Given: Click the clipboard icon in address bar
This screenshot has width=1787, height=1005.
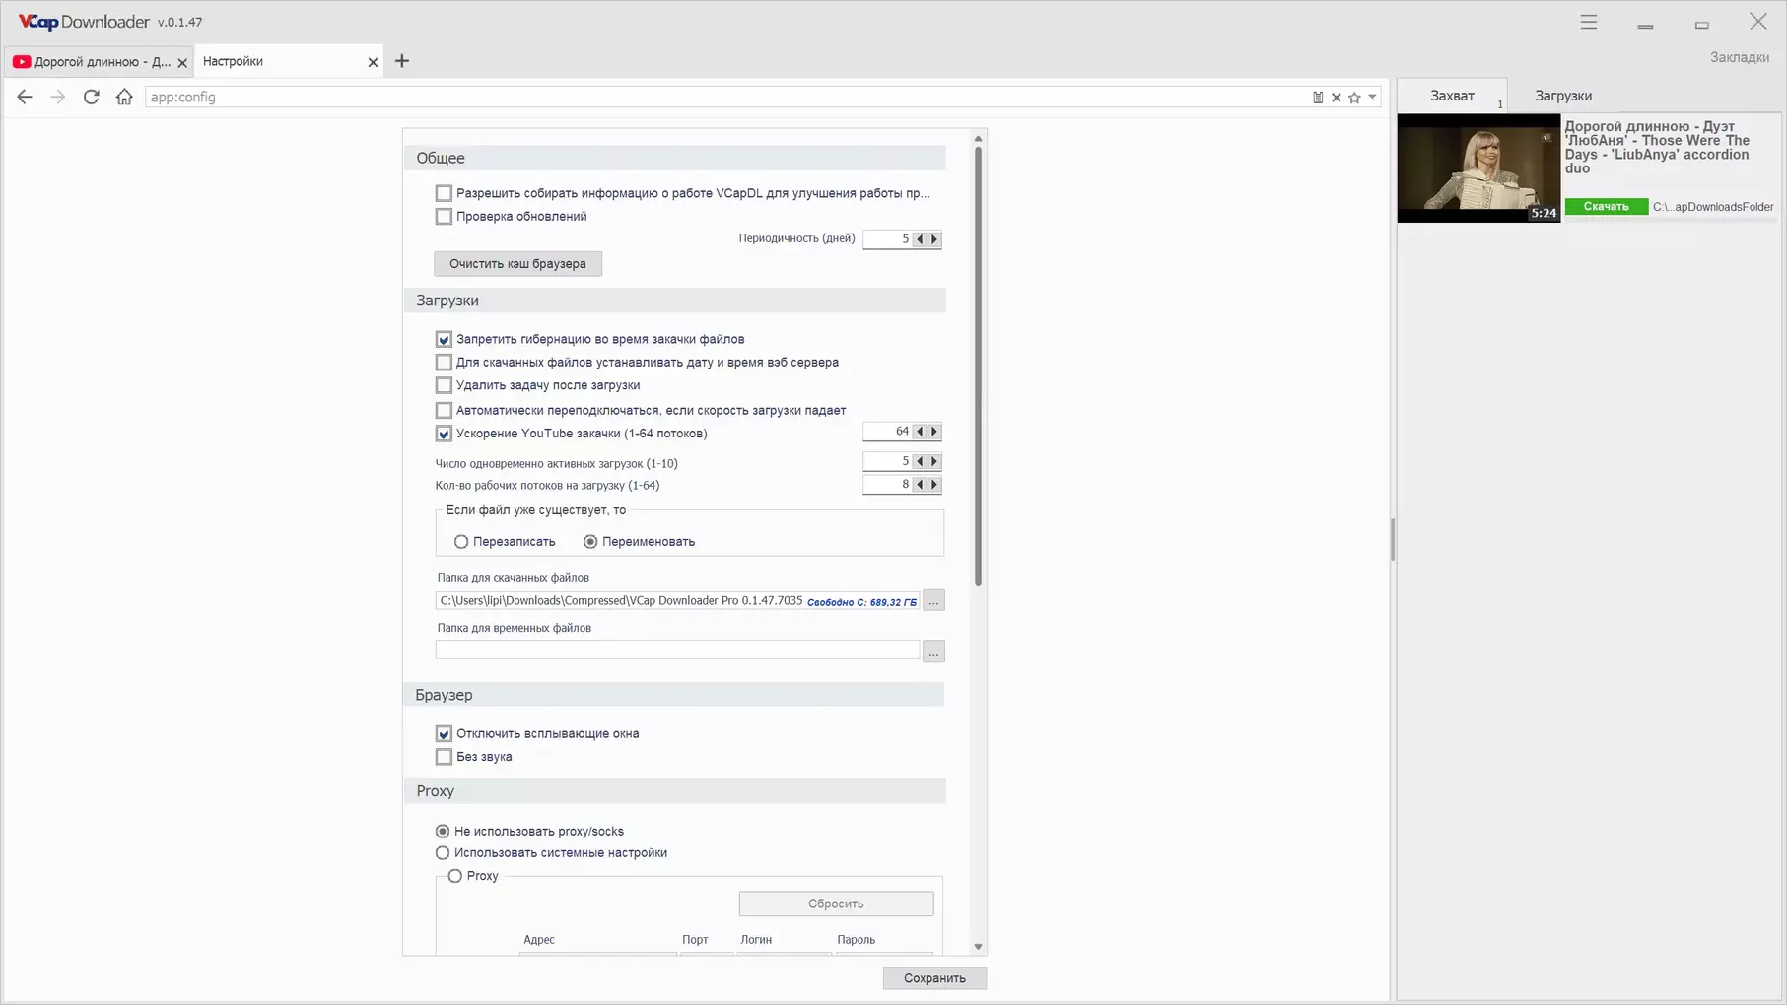Looking at the screenshot, I should 1318,98.
